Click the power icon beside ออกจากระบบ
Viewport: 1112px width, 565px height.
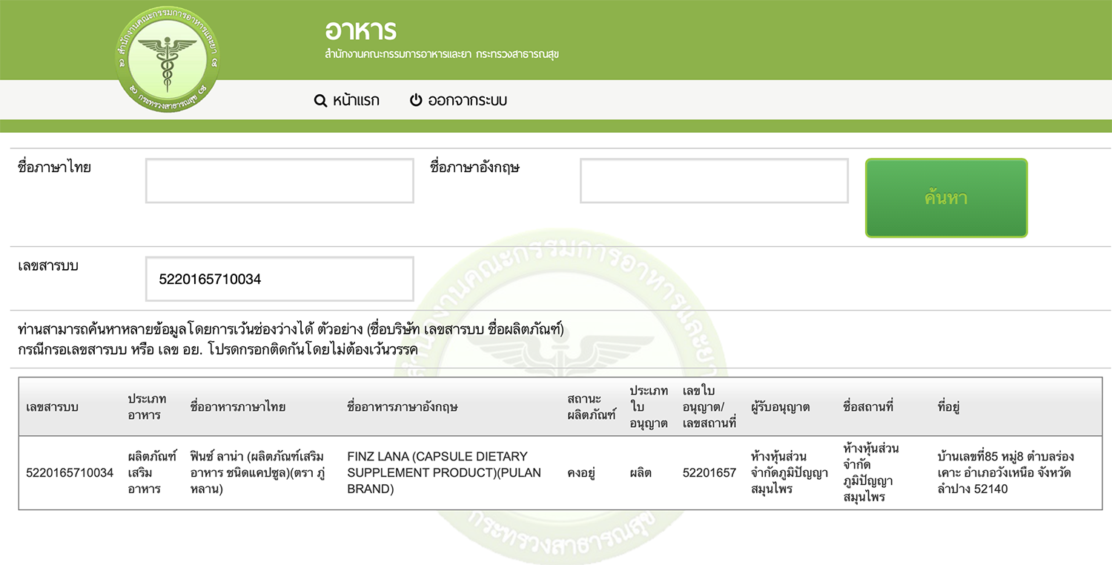coord(416,100)
